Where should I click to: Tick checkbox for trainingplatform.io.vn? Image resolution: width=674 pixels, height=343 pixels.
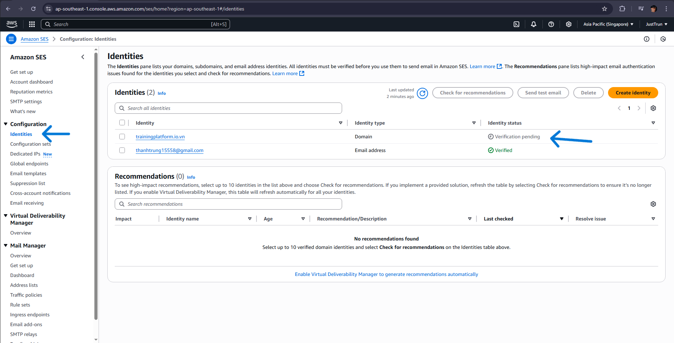(x=122, y=137)
